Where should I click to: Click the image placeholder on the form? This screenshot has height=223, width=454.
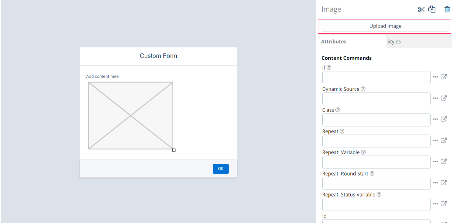[131, 116]
